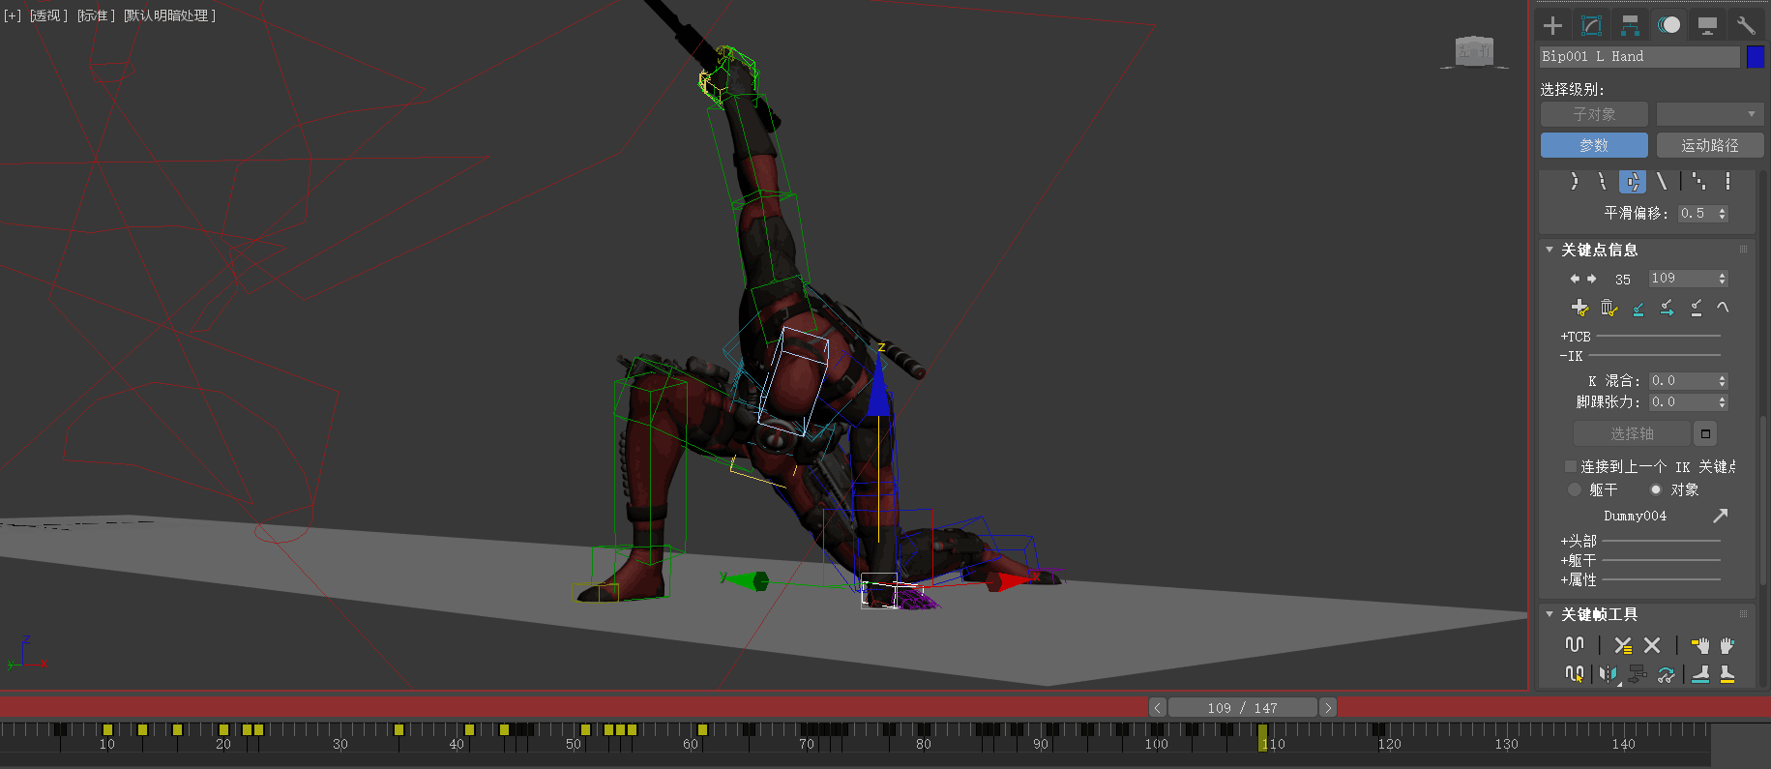
Task: Click the 选择轴 select pivot button
Action: pyautogui.click(x=1632, y=433)
